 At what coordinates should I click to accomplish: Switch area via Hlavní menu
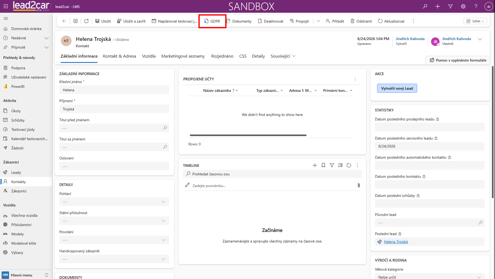(x=26, y=275)
